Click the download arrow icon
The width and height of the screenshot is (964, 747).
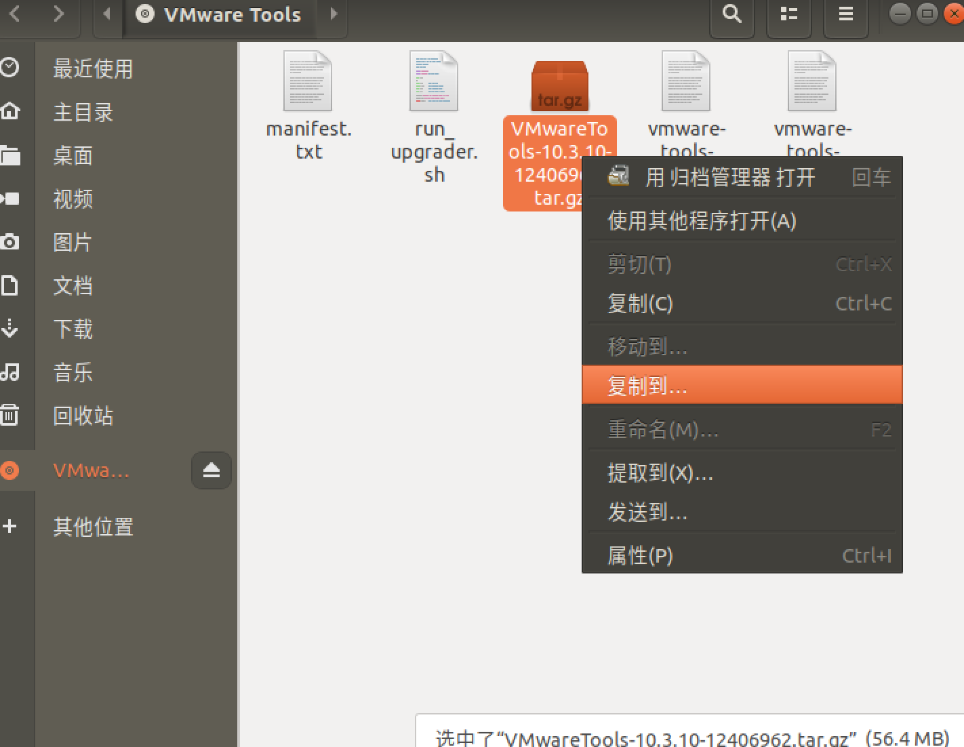point(9,329)
